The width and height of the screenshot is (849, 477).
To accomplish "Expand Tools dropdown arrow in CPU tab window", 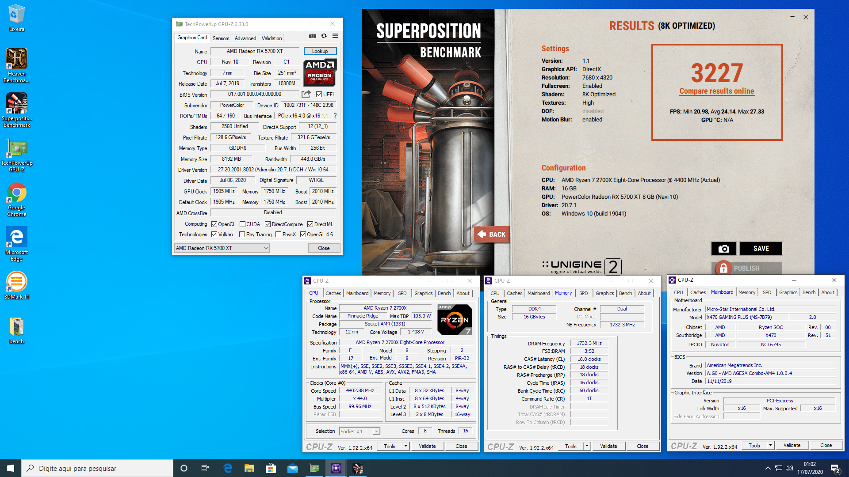I will (x=405, y=446).
